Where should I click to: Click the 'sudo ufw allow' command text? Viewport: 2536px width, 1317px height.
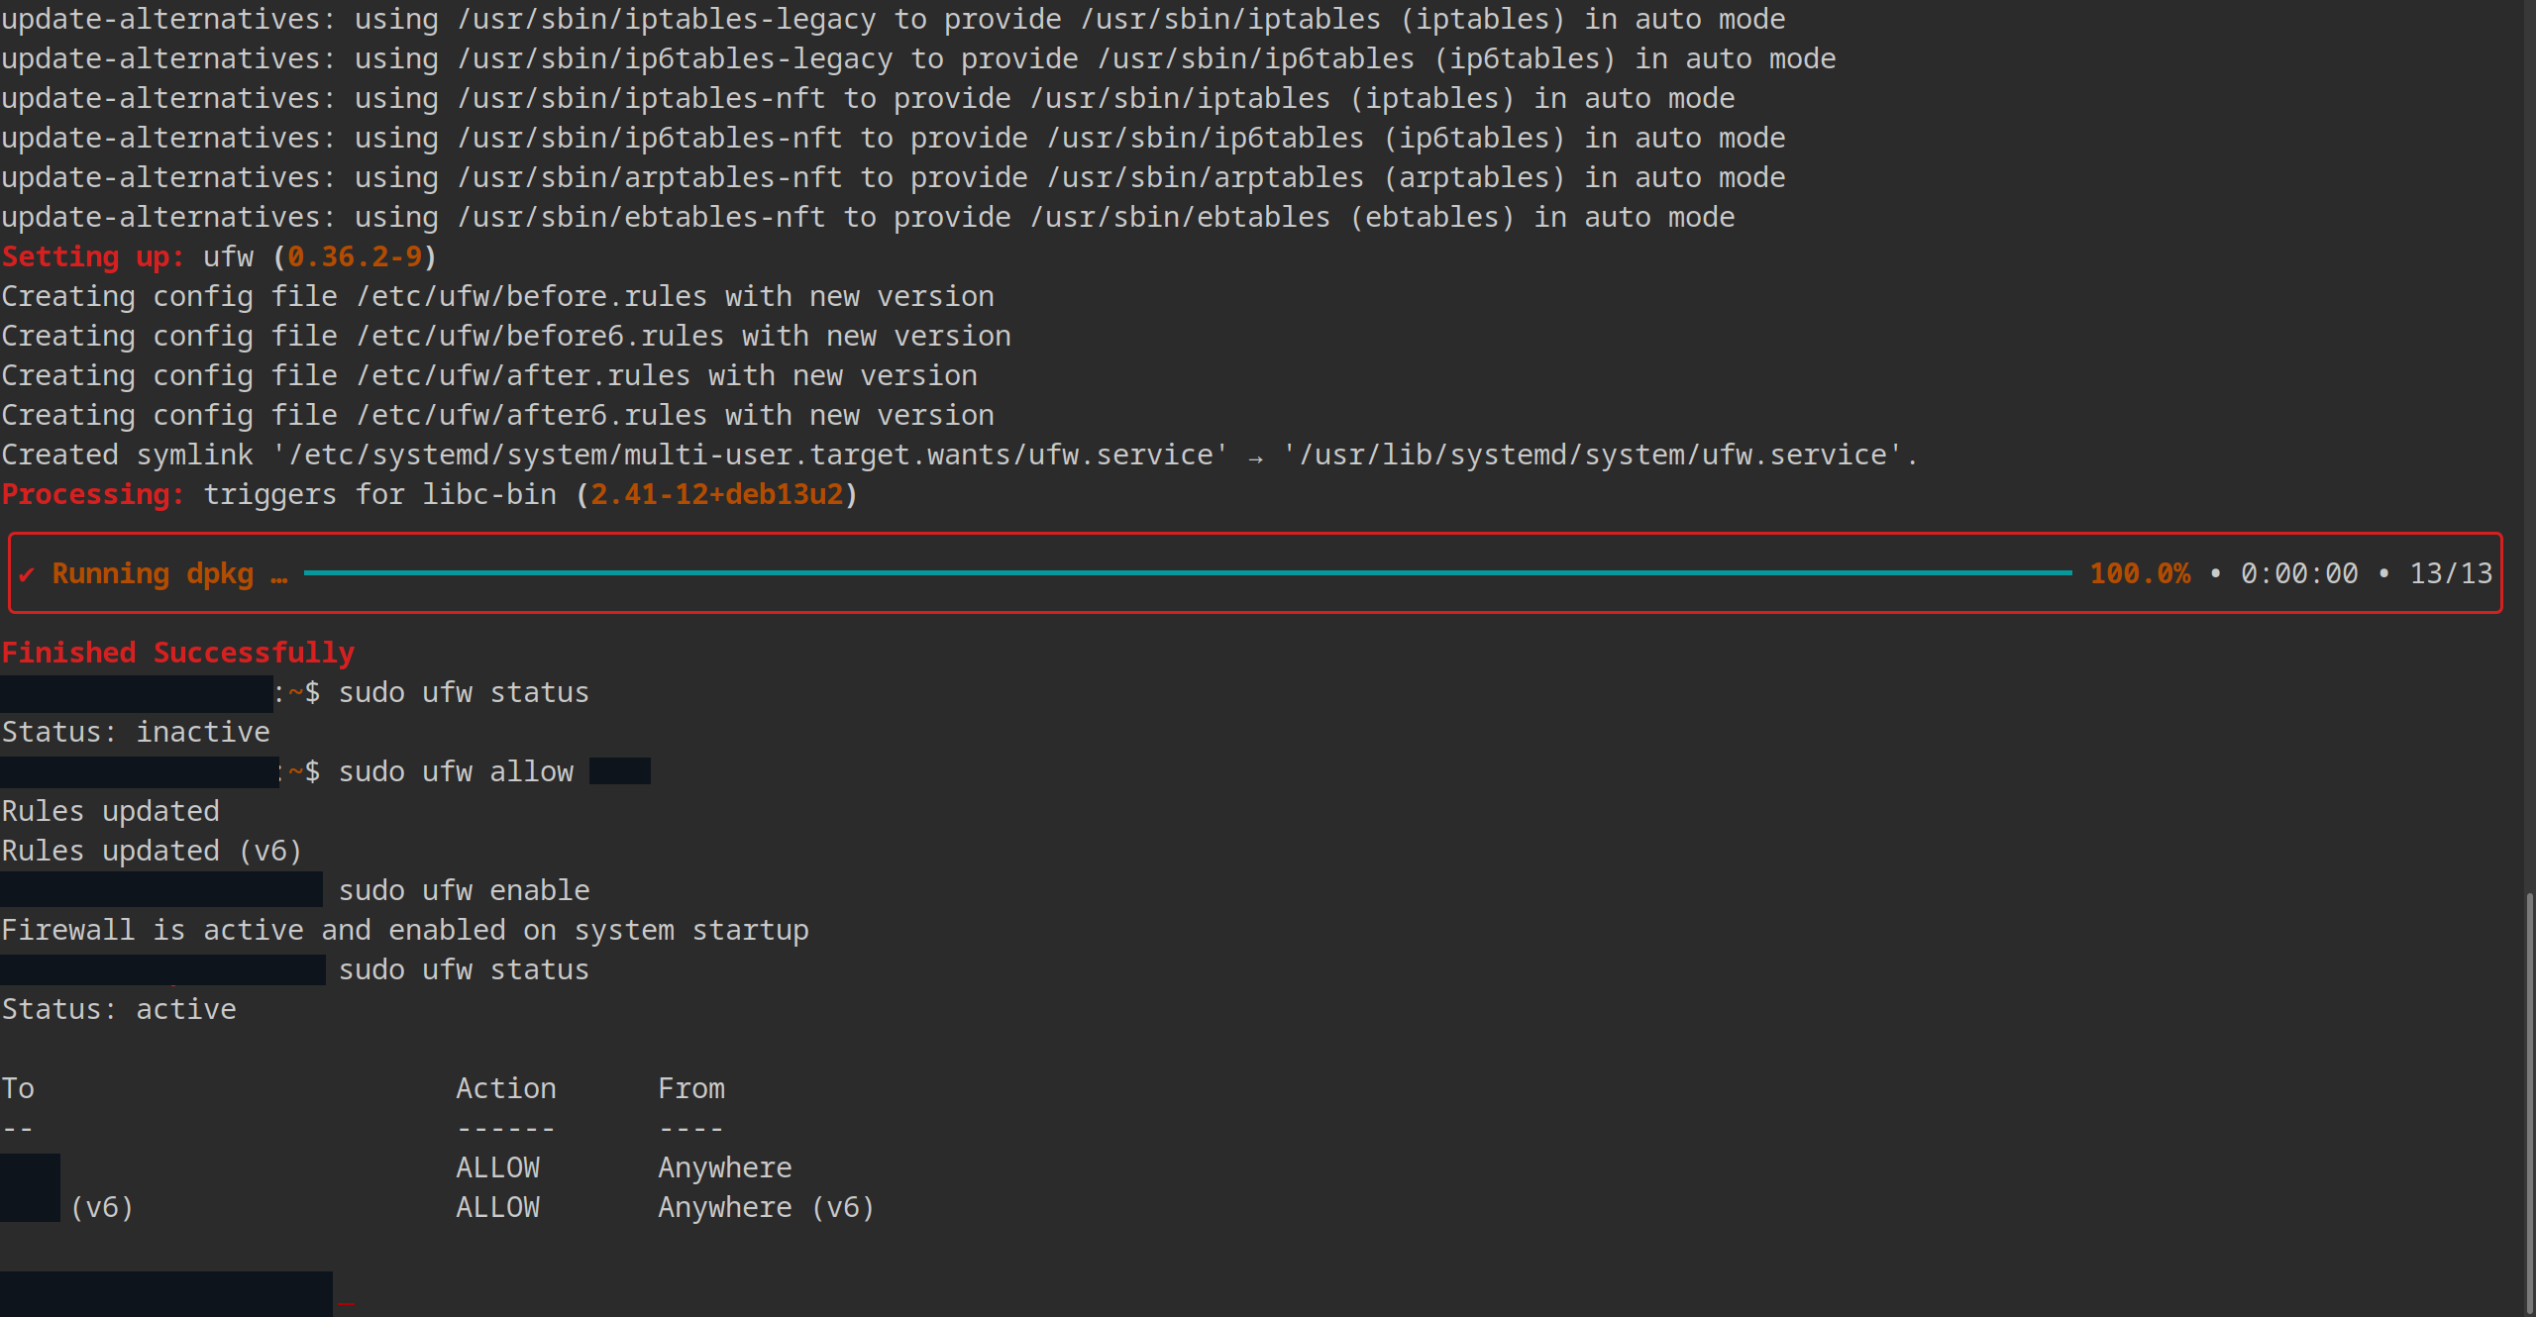(x=456, y=771)
